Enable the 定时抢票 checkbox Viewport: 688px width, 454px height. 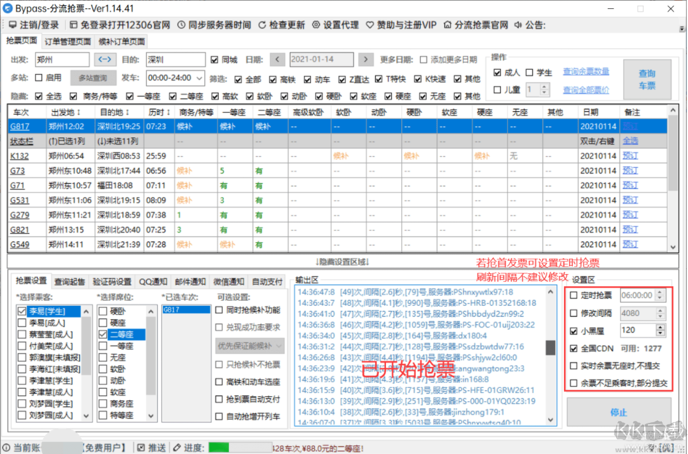574,296
